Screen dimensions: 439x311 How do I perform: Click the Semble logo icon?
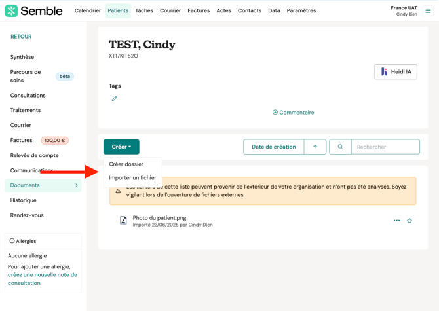coord(11,10)
